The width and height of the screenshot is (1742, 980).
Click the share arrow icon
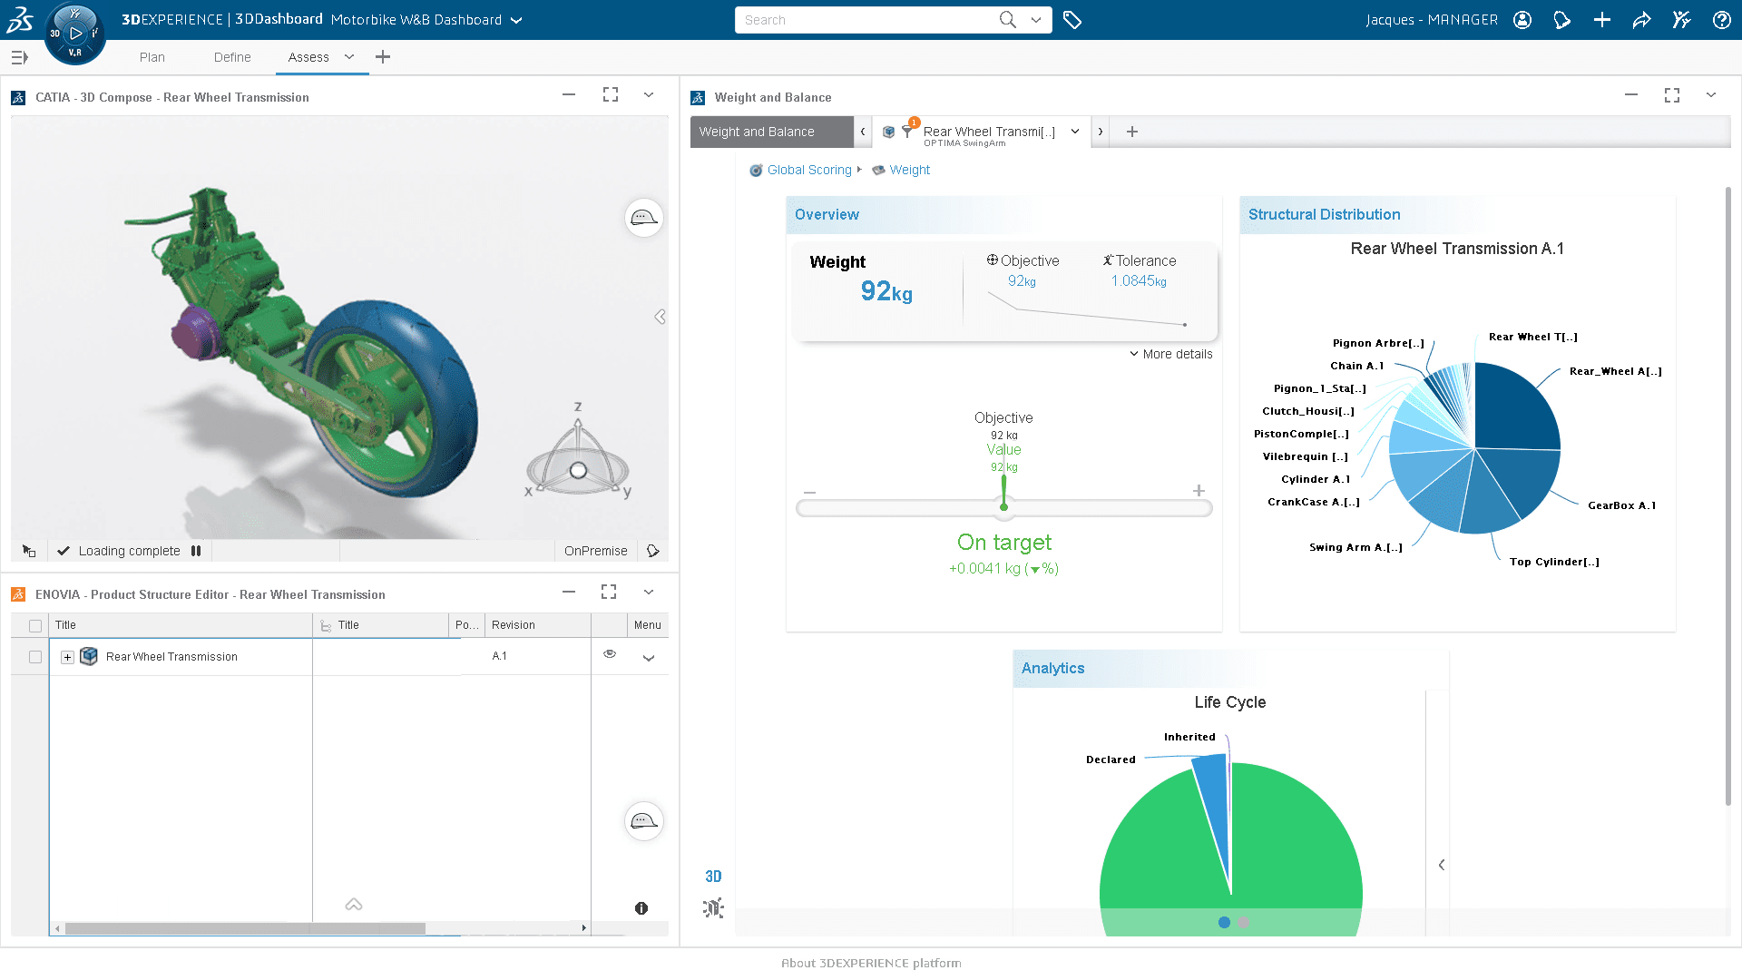pos(1641,20)
